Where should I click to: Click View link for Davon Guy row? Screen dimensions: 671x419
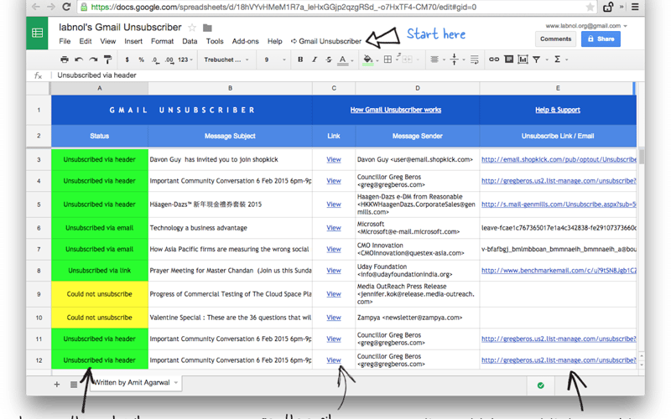tap(334, 159)
